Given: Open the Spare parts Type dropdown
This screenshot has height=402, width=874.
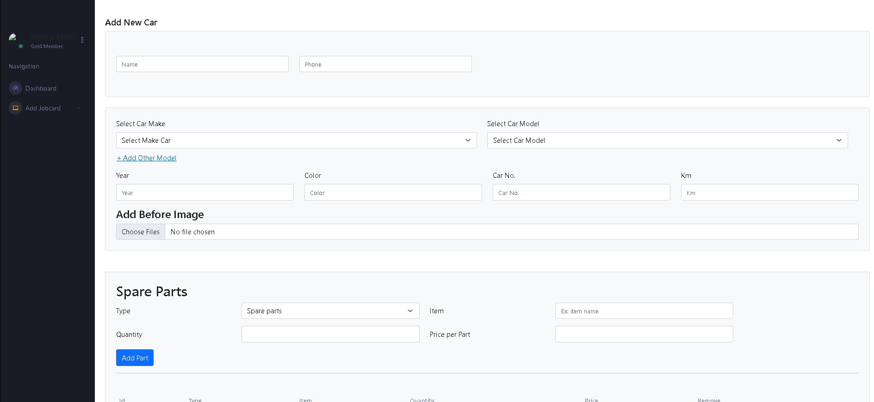Looking at the screenshot, I should point(330,311).
